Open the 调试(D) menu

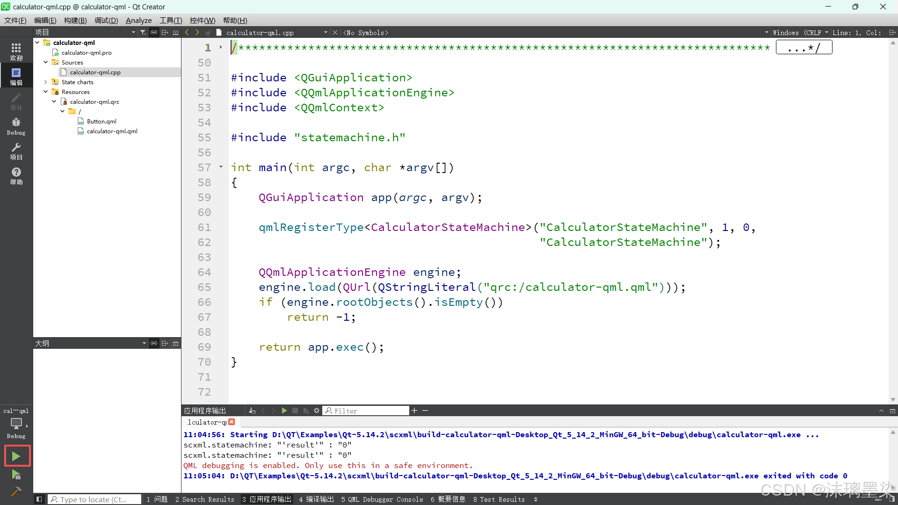tap(106, 20)
